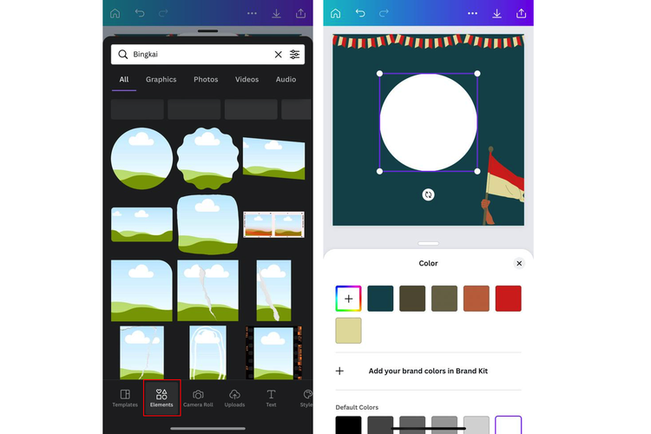Viewport: 651px width, 434px height.
Task: Switch to the Videos tab
Action: click(x=247, y=80)
